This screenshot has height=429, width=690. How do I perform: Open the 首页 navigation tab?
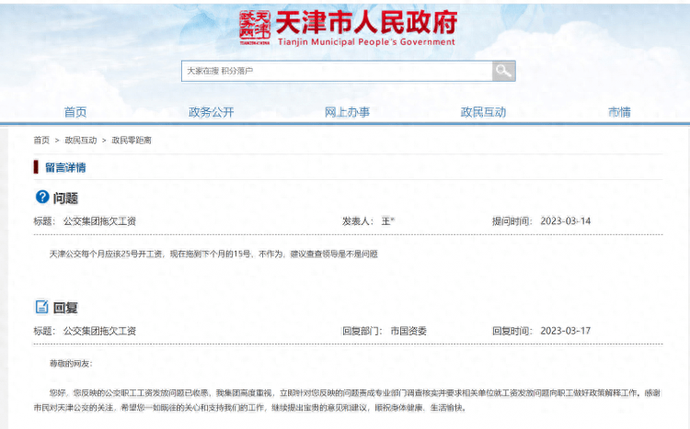click(75, 112)
